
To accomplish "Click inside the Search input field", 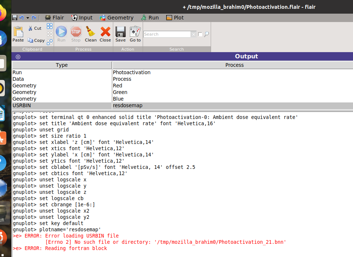I will (167, 34).
